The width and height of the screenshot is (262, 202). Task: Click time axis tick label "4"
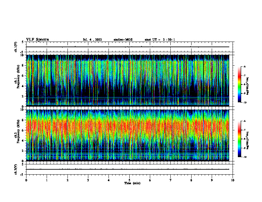pos(109,180)
